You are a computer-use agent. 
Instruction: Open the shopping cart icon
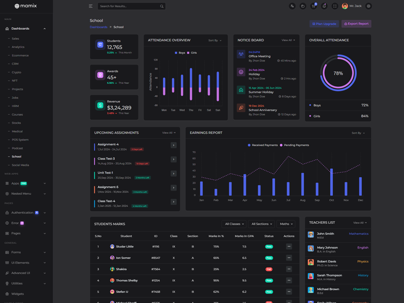[x=313, y=6]
